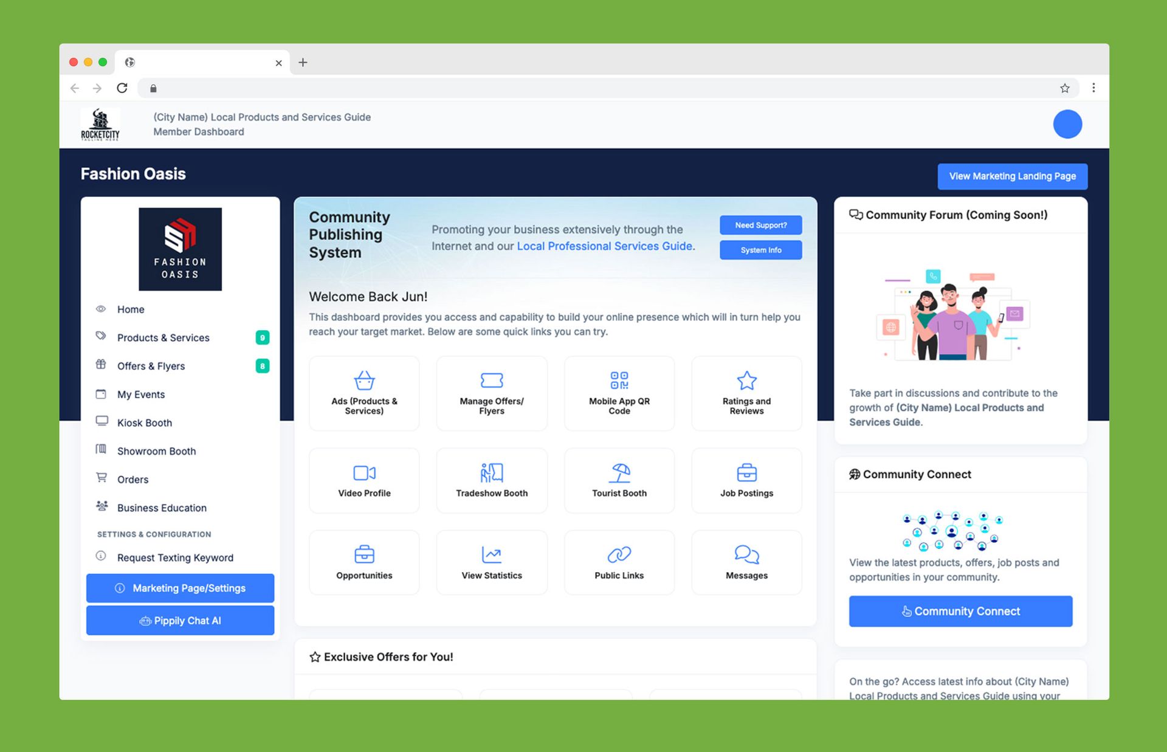The height and width of the screenshot is (752, 1167).
Task: Click the Need Support? button
Action: [760, 225]
